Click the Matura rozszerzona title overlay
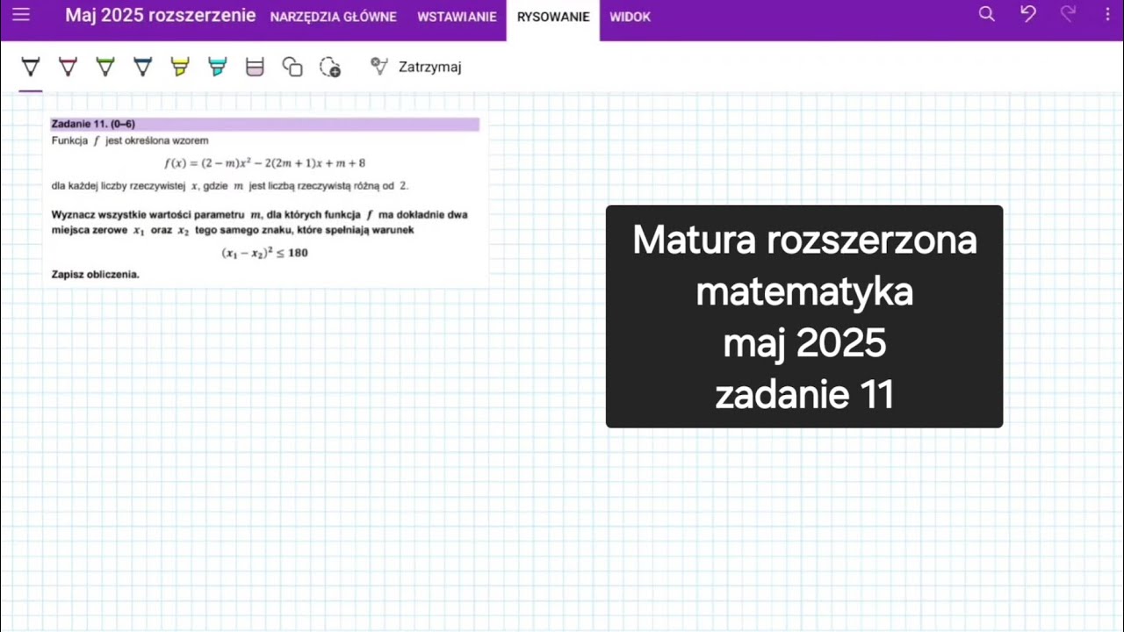Screen dimensions: 1124x632 804,317
